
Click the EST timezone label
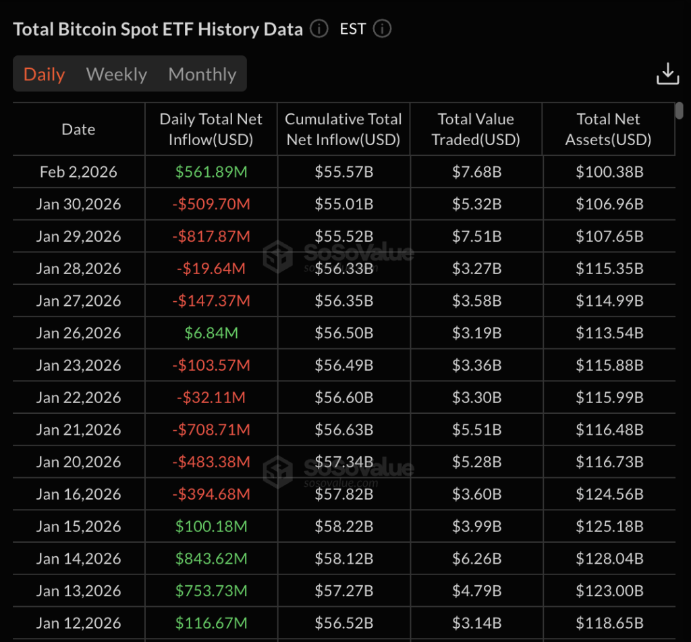[x=353, y=29]
